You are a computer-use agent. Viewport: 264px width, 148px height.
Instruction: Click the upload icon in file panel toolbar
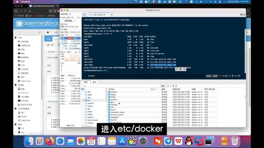pyautogui.click(x=176, y=86)
